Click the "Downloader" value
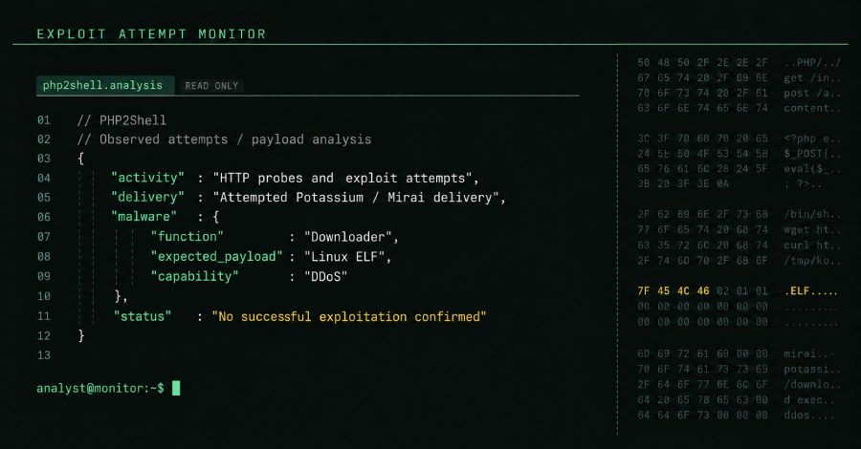The width and height of the screenshot is (861, 449). [347, 237]
